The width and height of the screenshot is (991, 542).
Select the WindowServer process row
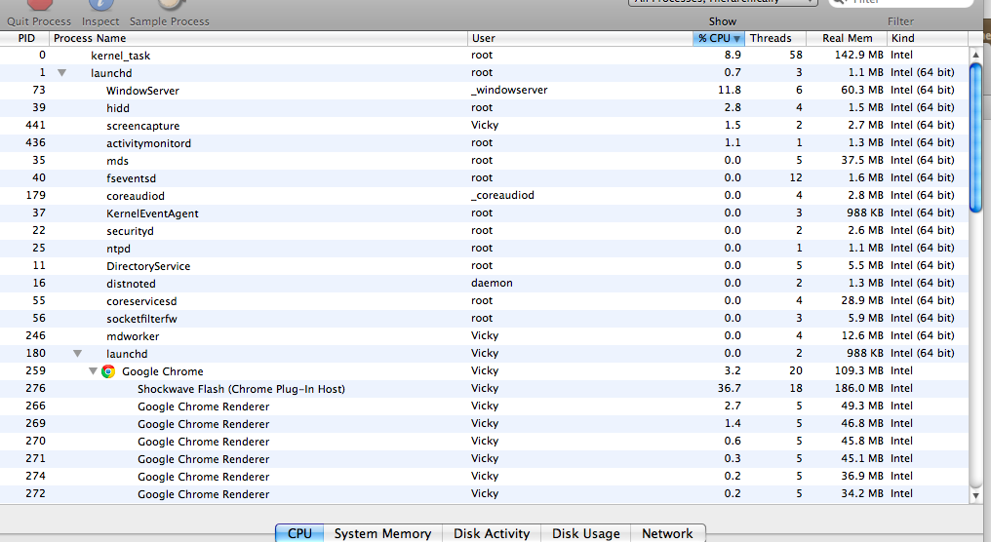coord(484,91)
